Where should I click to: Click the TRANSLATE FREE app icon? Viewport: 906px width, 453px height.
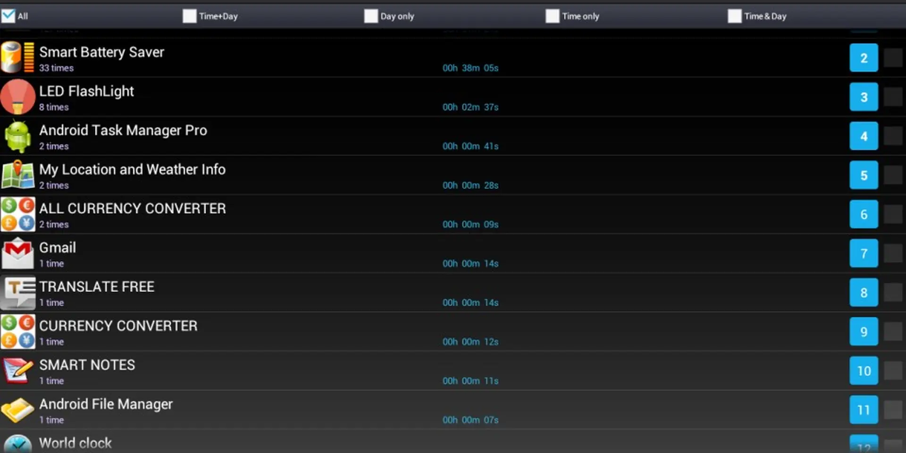pos(17,293)
